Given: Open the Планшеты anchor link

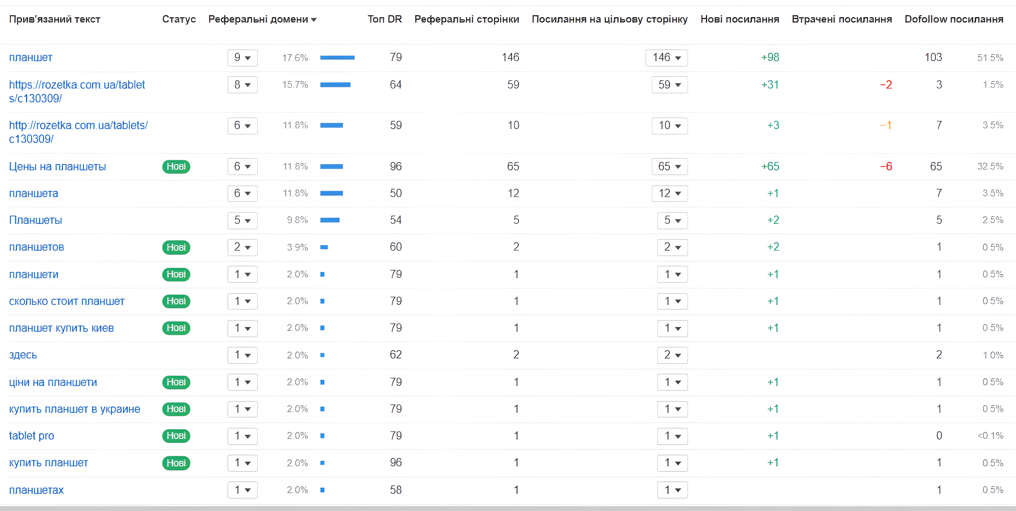Looking at the screenshot, I should (x=35, y=220).
